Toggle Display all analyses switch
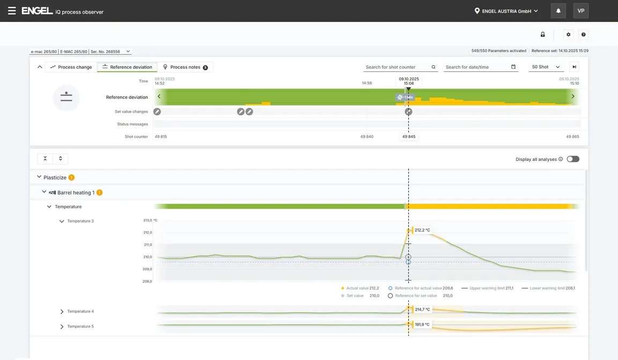This screenshot has width=618, height=360. [x=573, y=159]
